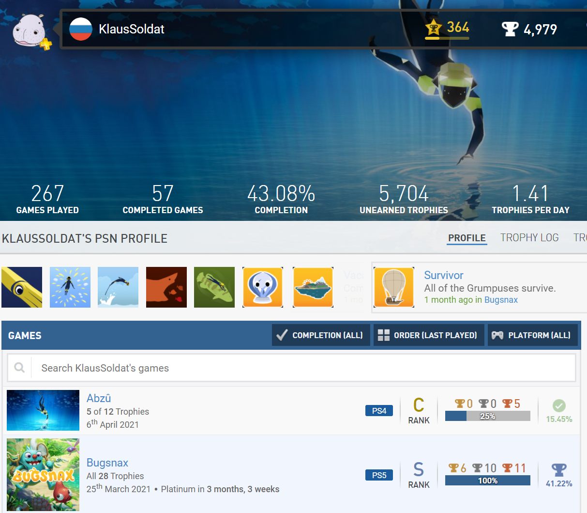Click the 'KLAUSSOLDAT'S PSN PROFILE' heading

pyautogui.click(x=85, y=238)
